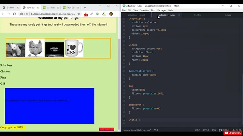Open the red video downloader extension icon

coord(86,14)
